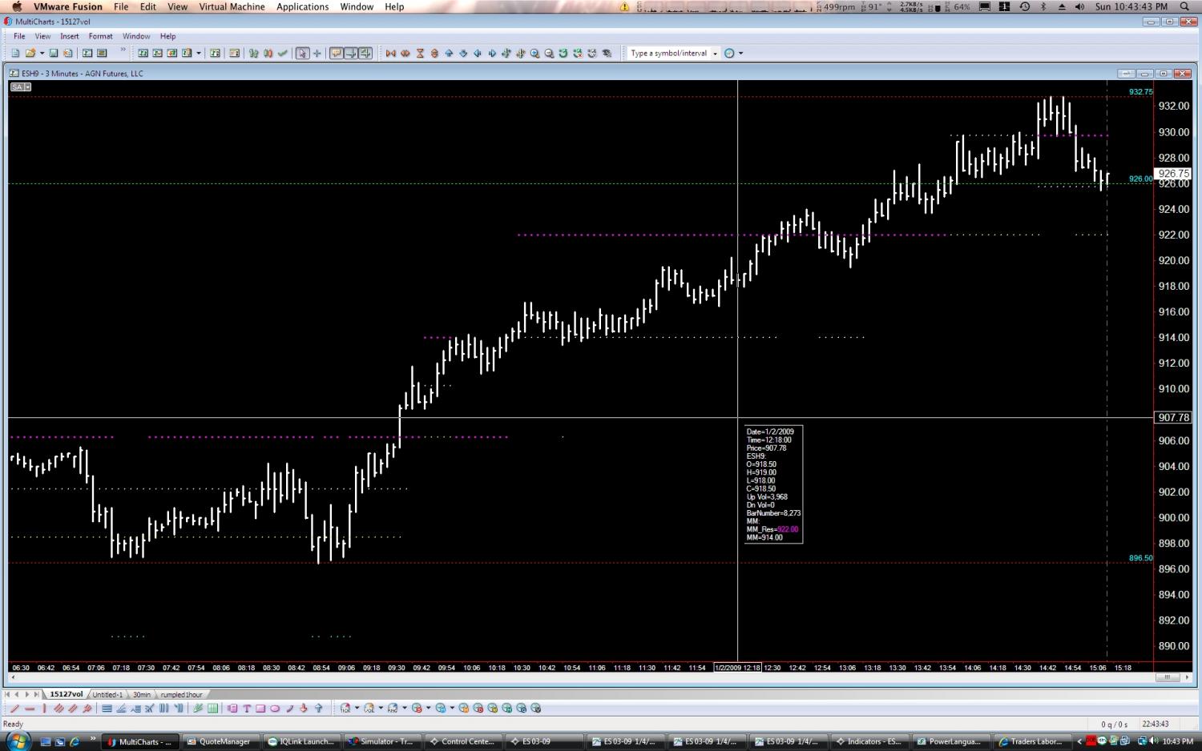Select the arrow up drawing tool
Viewport: 1202px width, 751px height.
coord(318,709)
